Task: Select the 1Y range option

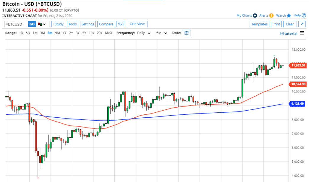Action: coord(64,33)
